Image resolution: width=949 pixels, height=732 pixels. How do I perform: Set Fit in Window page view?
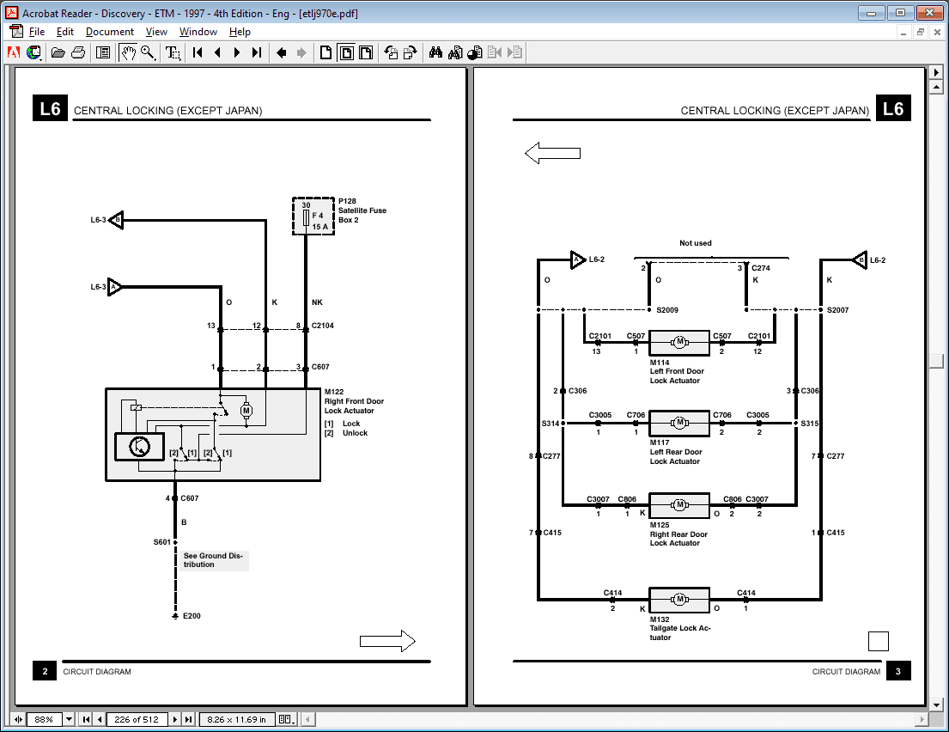[346, 52]
